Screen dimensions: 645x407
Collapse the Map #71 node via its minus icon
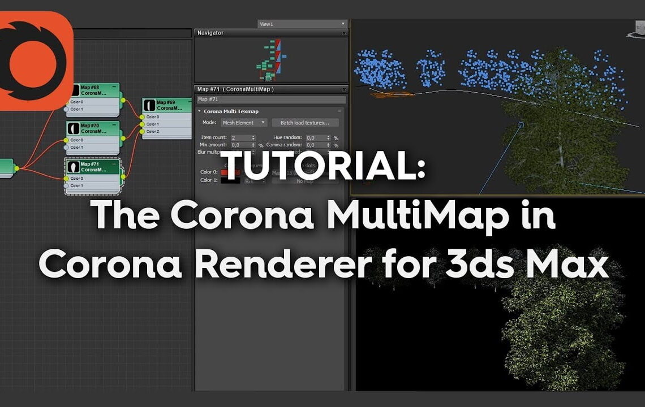(113, 163)
